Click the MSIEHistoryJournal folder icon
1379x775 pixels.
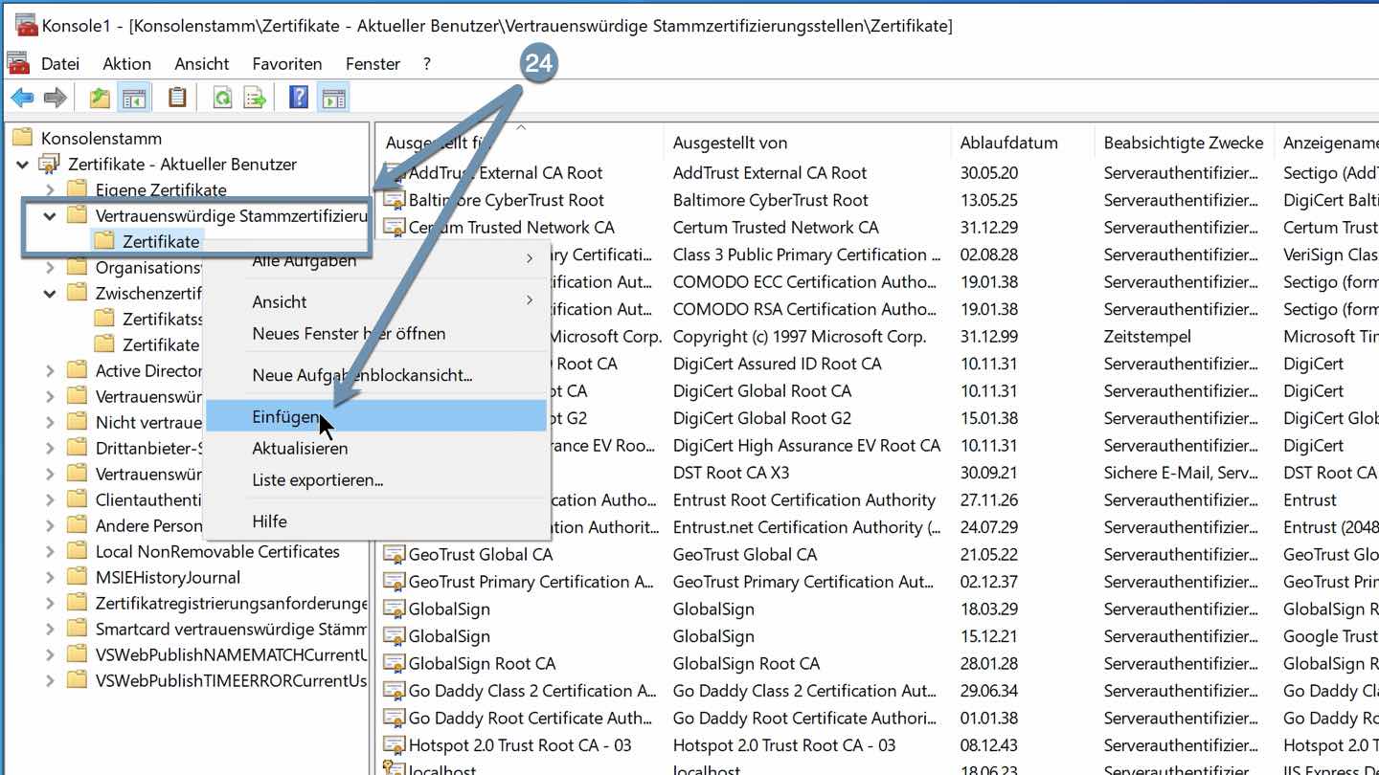coord(78,577)
